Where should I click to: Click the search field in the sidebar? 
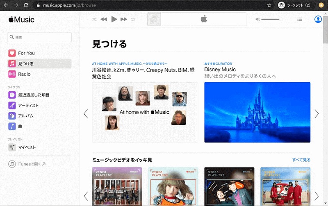tap(39, 37)
